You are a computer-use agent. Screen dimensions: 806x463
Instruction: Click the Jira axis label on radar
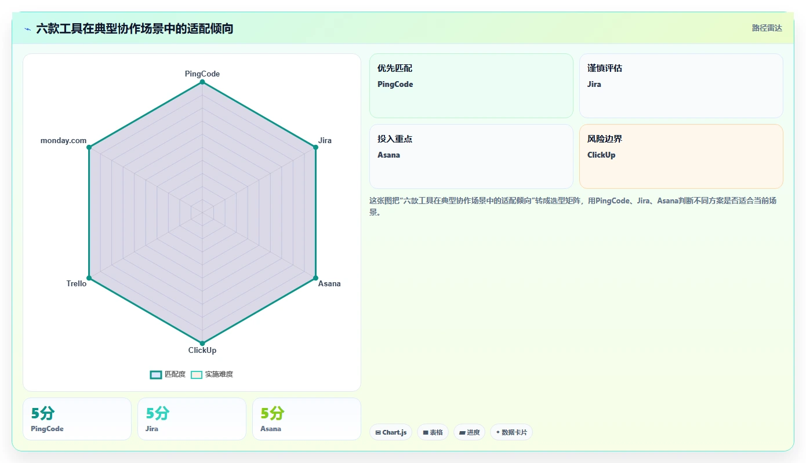(325, 140)
